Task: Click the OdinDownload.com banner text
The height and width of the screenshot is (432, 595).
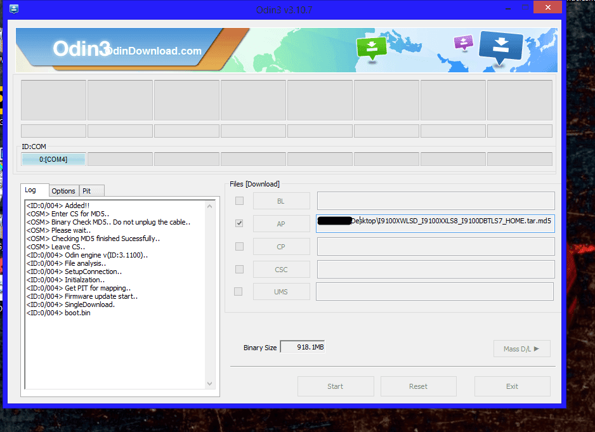Action: (x=152, y=51)
